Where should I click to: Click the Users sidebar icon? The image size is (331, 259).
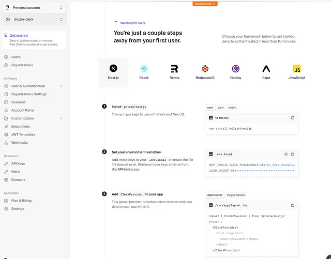click(x=6, y=57)
